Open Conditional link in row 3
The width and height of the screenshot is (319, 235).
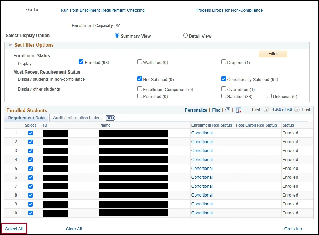tap(202, 151)
